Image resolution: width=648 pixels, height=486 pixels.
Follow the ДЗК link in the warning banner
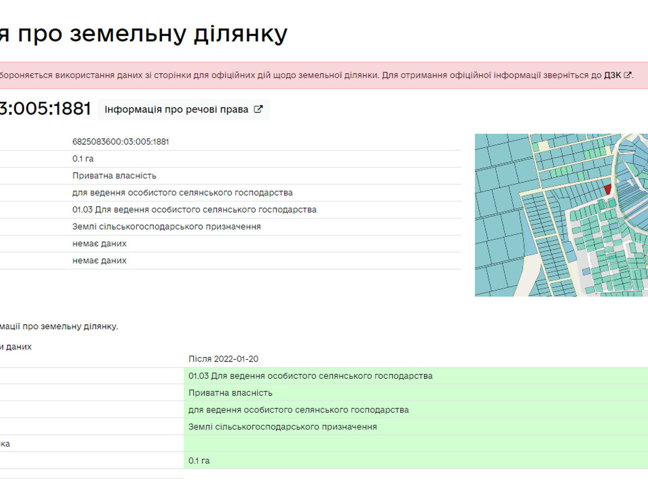(x=612, y=75)
